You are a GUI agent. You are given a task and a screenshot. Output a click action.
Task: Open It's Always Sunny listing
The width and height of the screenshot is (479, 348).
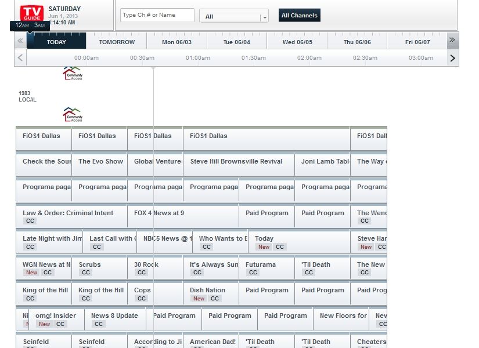click(x=211, y=268)
